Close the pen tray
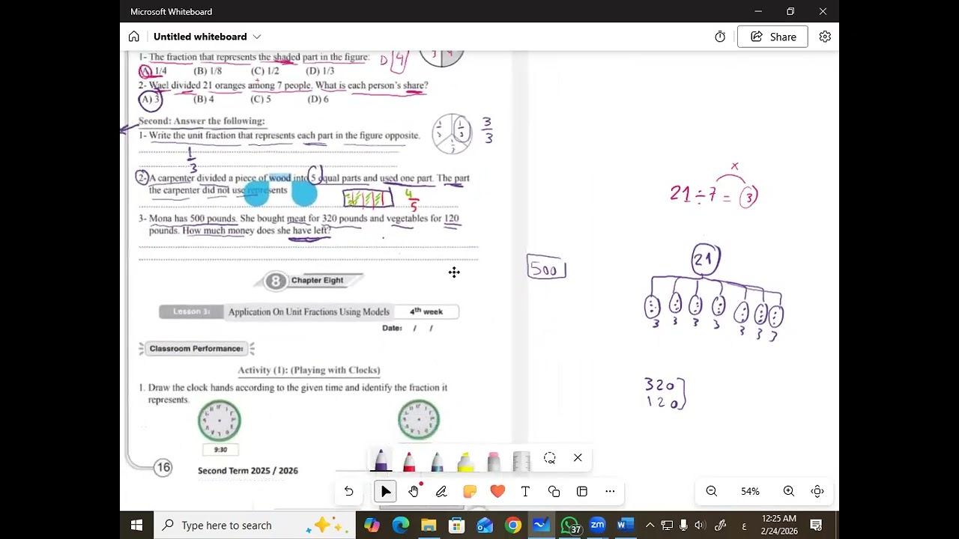Screen dimensions: 959x539 click(x=578, y=457)
